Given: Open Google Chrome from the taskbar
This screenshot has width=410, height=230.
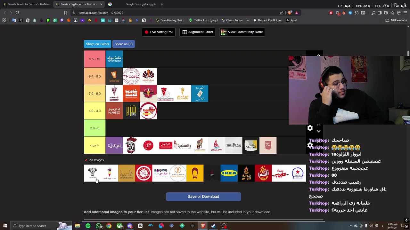Looking at the screenshot, I should click(109, 226).
